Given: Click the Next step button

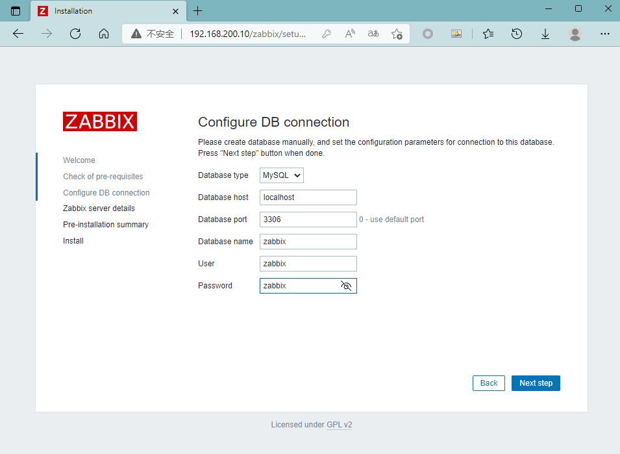Looking at the screenshot, I should tap(536, 383).
